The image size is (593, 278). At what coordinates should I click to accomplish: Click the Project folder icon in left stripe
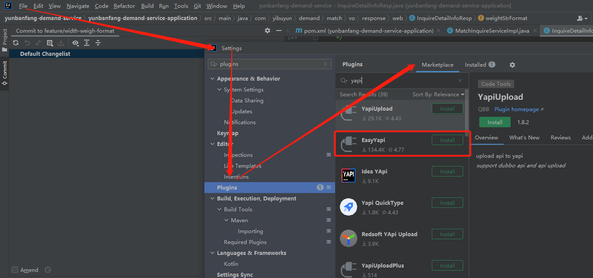pos(5,50)
